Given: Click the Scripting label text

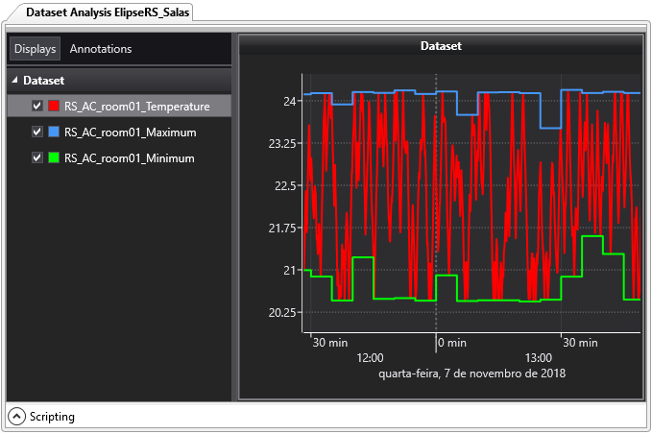Looking at the screenshot, I should [52, 417].
